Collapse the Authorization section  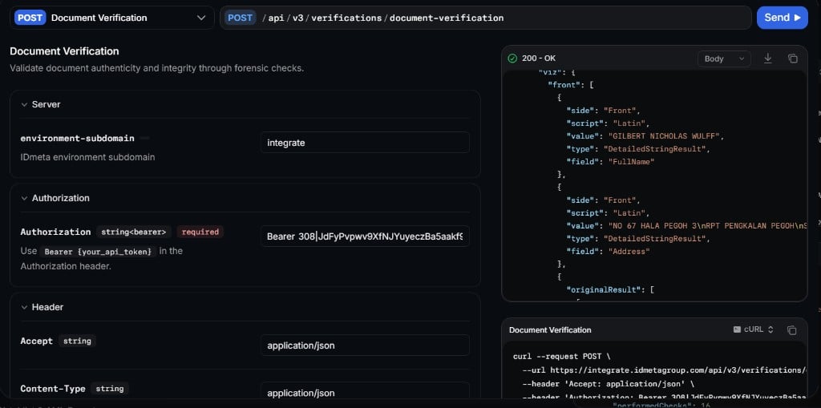pos(24,199)
